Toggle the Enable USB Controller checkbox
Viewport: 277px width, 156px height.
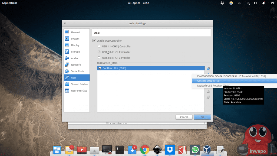[94, 41]
